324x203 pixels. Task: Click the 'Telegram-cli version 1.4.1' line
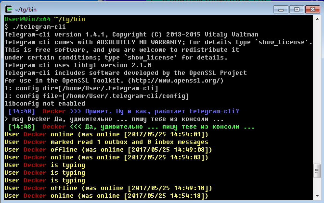pyautogui.click(x=131, y=35)
